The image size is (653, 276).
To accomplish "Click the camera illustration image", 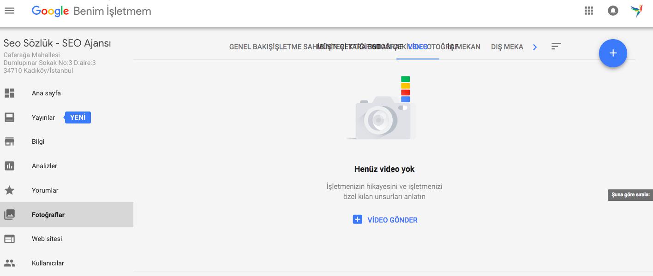I will [382, 114].
